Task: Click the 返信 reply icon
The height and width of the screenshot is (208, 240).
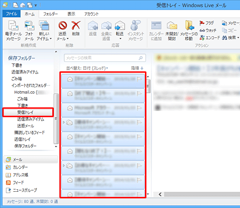Action: (93, 25)
